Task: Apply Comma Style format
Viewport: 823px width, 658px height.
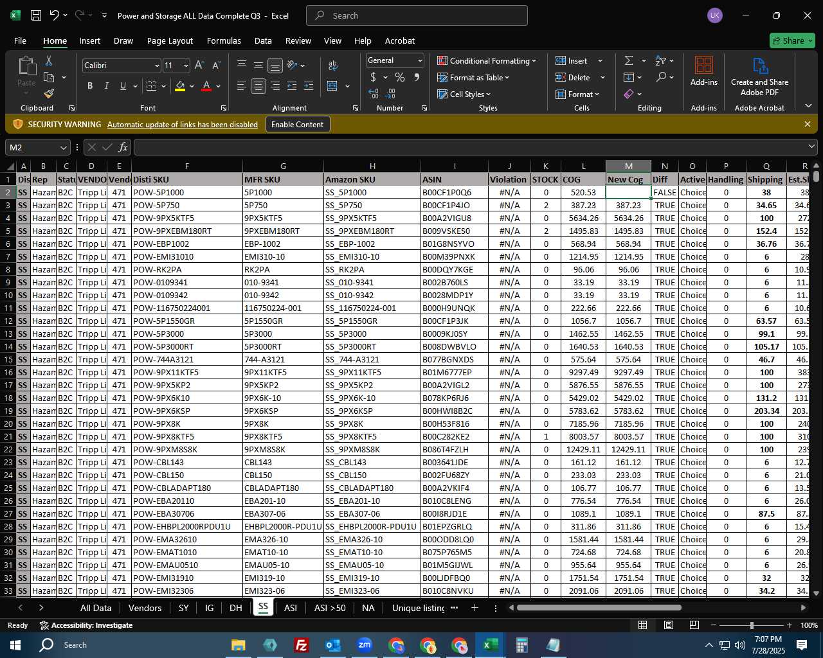Action: point(417,77)
